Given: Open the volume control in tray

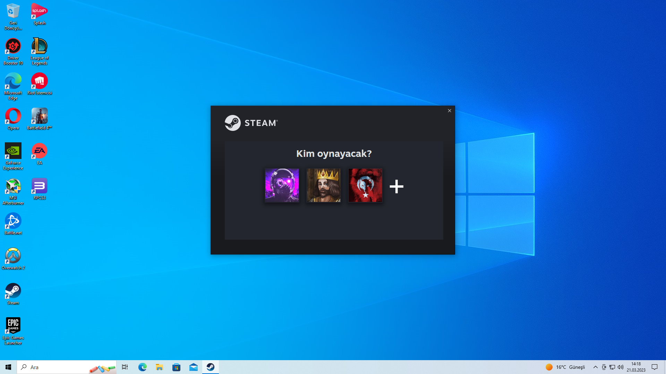Looking at the screenshot, I should pos(621,367).
